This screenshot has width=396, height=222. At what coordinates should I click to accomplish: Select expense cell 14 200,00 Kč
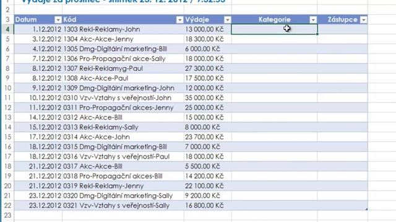pyautogui.click(x=208, y=176)
